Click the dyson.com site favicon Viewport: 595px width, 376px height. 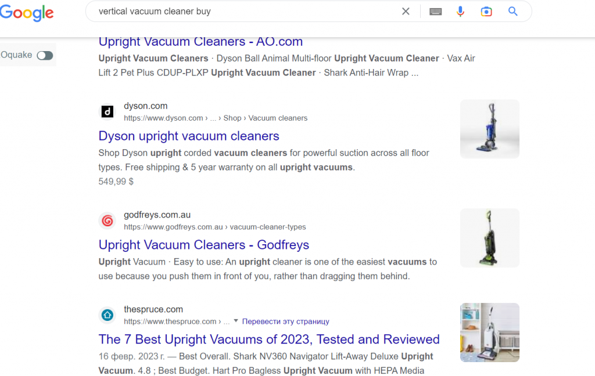coord(107,111)
